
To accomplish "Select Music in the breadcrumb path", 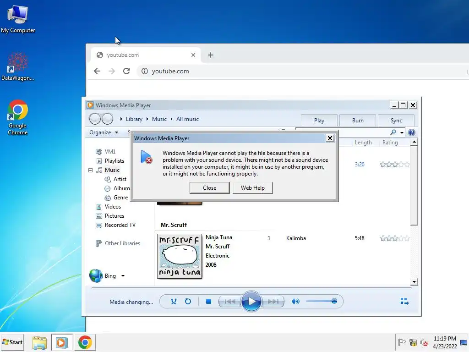I will click(x=159, y=119).
